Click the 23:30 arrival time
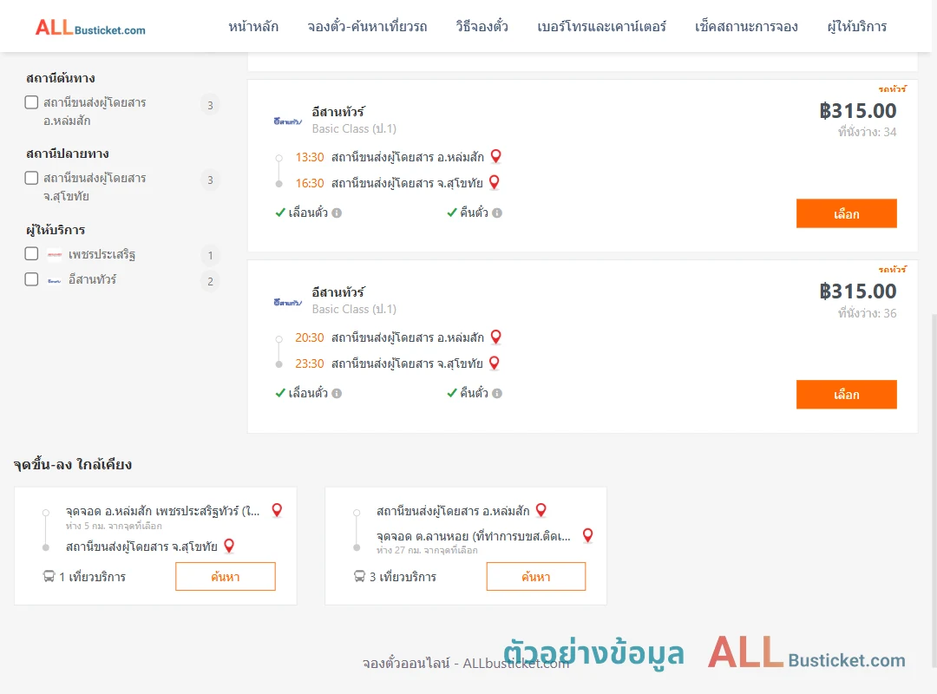This screenshot has width=937, height=694. (x=310, y=363)
